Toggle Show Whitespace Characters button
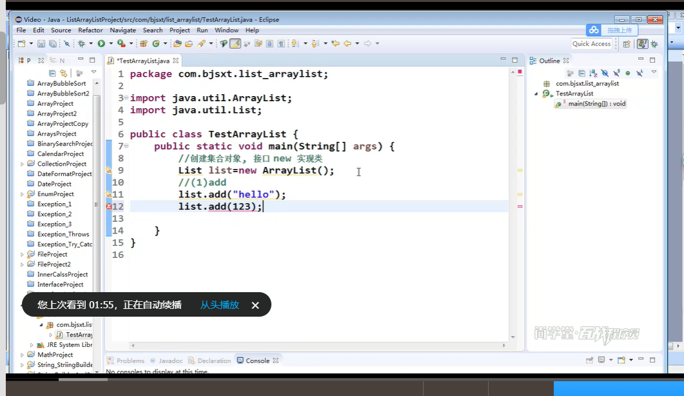The height and width of the screenshot is (396, 684). click(281, 43)
